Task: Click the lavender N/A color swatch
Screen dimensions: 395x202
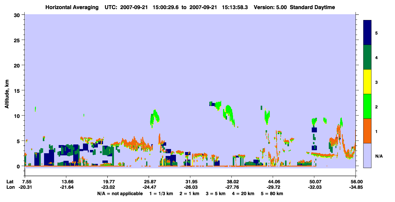Action: point(367,155)
